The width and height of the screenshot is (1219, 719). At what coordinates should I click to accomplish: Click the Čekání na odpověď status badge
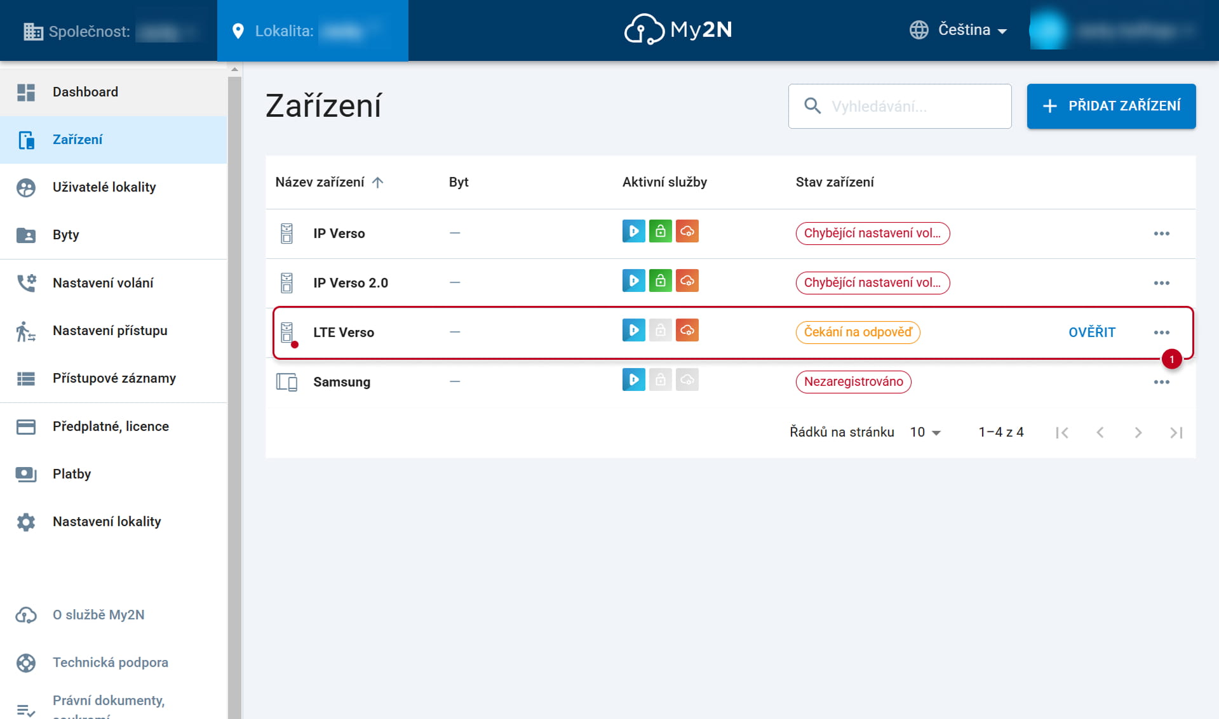point(858,333)
